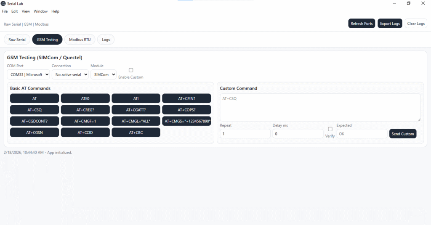
Task: Open the Logs tab
Action: click(x=106, y=40)
